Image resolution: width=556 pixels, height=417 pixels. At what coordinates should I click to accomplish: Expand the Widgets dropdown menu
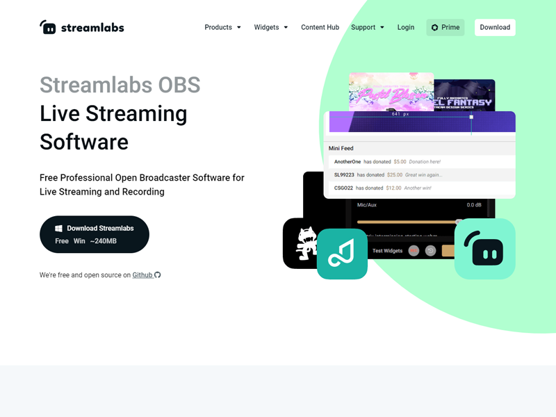(270, 27)
